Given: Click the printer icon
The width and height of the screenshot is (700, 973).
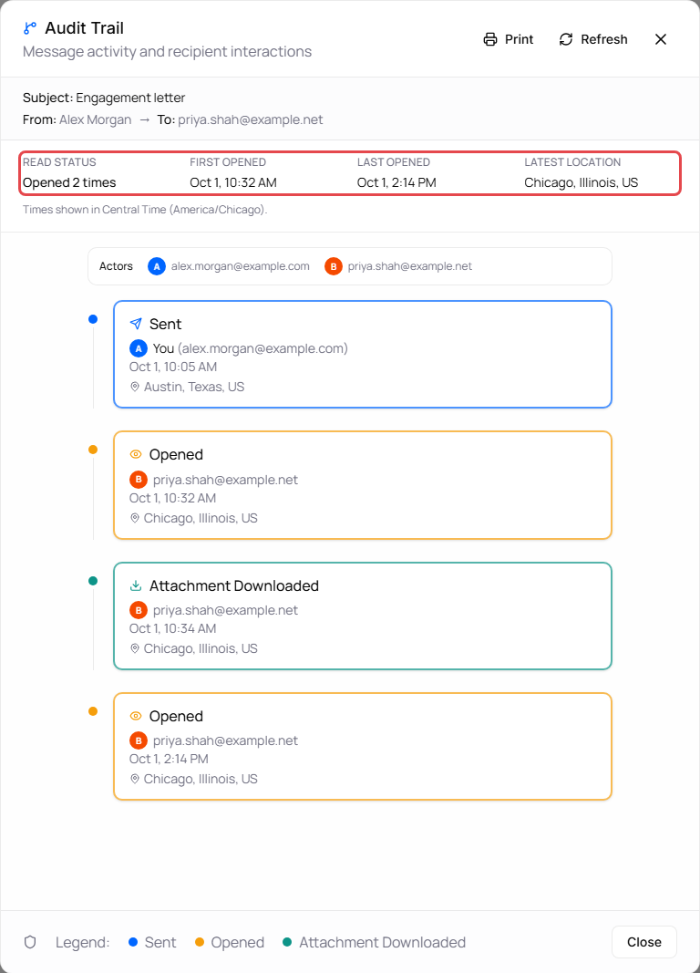Looking at the screenshot, I should click(489, 39).
